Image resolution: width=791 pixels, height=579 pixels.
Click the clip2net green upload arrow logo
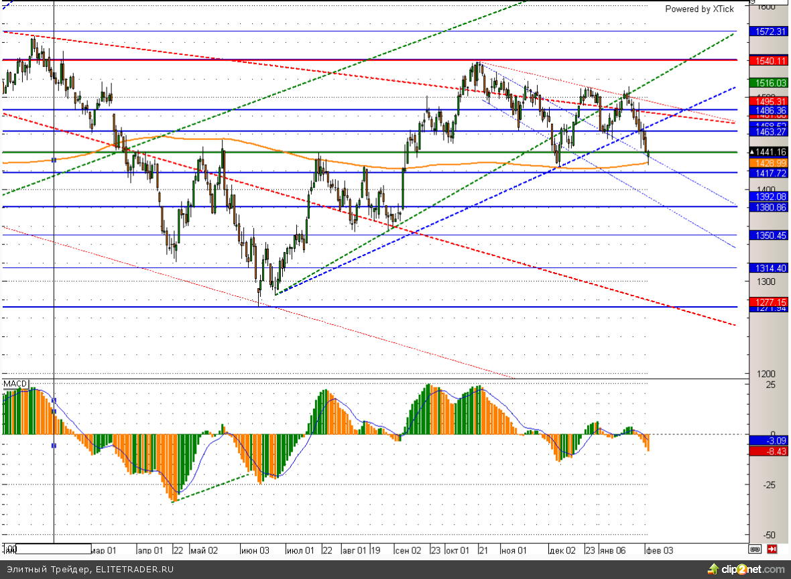tap(713, 570)
